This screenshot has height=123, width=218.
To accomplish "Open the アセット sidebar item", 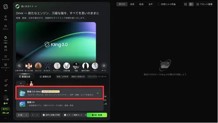I will [6, 27].
